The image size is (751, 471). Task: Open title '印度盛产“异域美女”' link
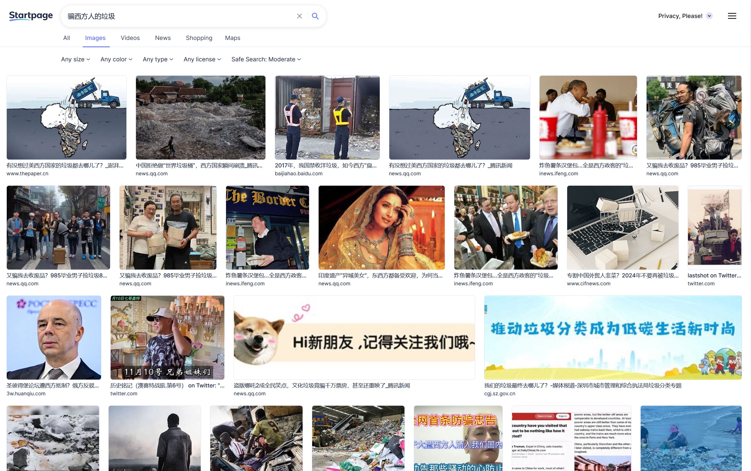pyautogui.click(x=380, y=275)
